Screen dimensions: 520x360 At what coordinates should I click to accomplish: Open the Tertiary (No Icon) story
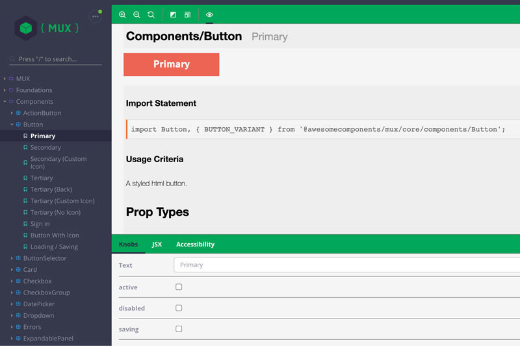click(x=55, y=212)
